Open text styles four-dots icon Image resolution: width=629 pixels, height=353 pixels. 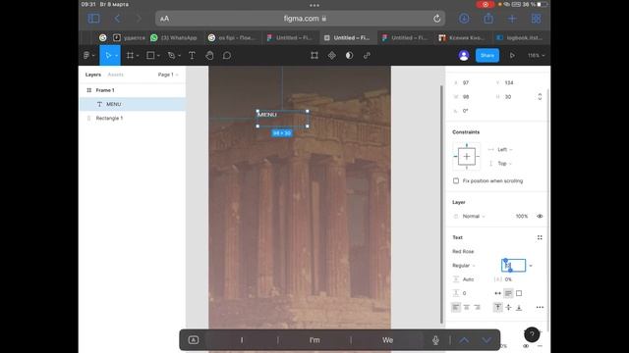coord(540,237)
